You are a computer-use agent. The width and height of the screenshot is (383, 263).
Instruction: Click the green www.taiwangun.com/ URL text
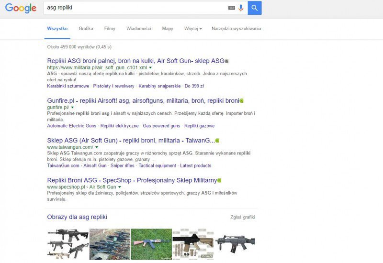coord(70,147)
